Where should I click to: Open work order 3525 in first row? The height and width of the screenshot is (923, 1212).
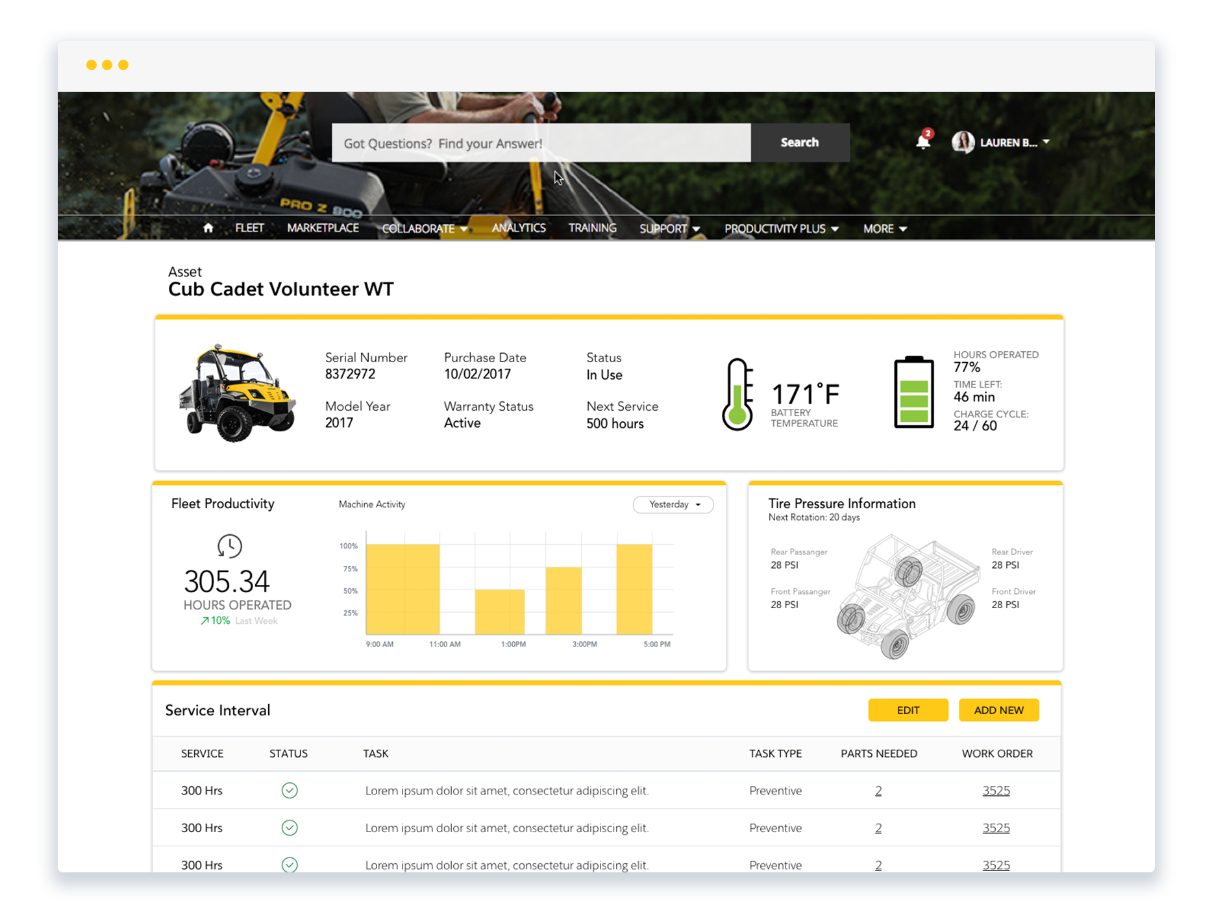[996, 791]
